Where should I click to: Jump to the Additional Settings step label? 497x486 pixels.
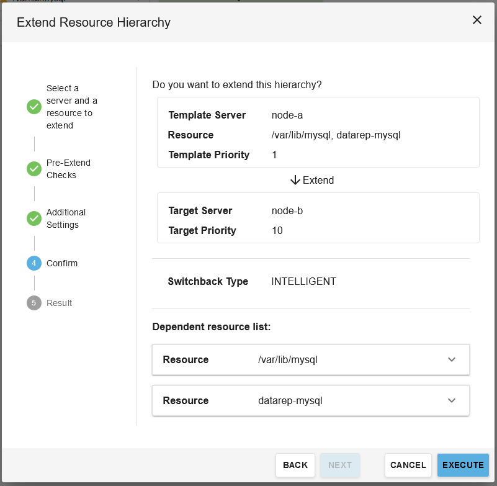[x=66, y=218]
